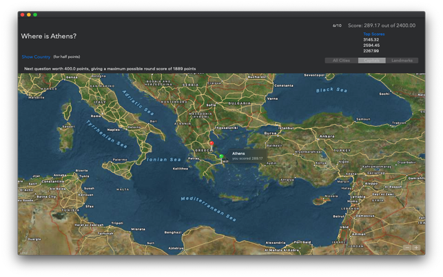Click the Alexandria label on Egyptian coast
The image size is (443, 277).
point(276,243)
